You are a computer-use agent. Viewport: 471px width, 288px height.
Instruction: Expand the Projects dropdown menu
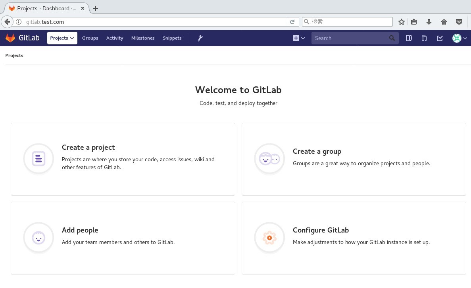62,38
